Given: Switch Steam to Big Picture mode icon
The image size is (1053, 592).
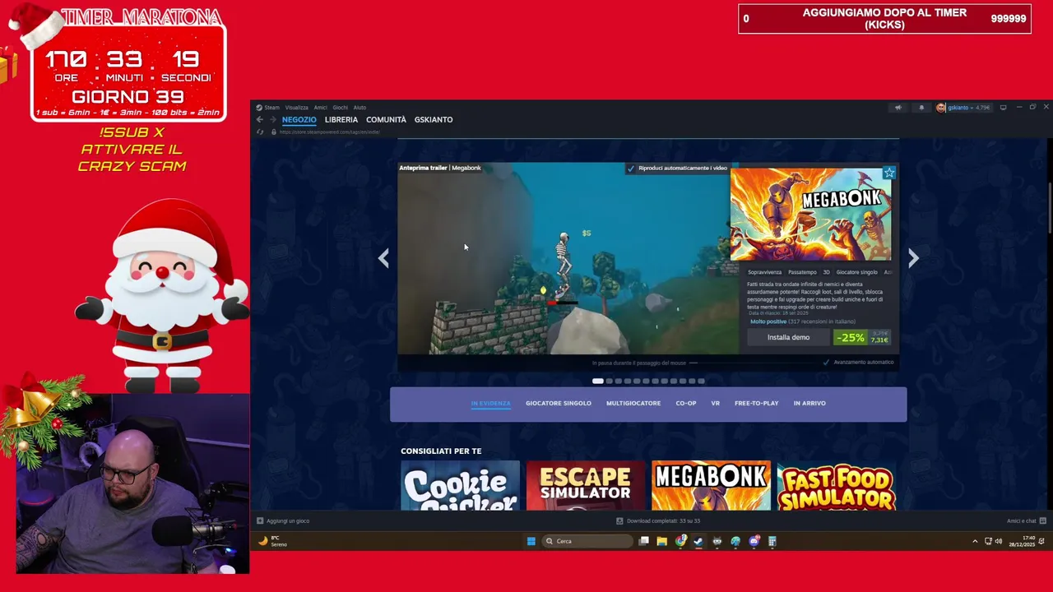Looking at the screenshot, I should 1003,108.
